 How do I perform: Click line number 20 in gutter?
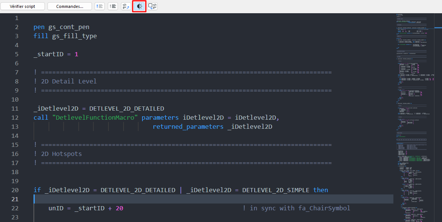tap(15, 190)
